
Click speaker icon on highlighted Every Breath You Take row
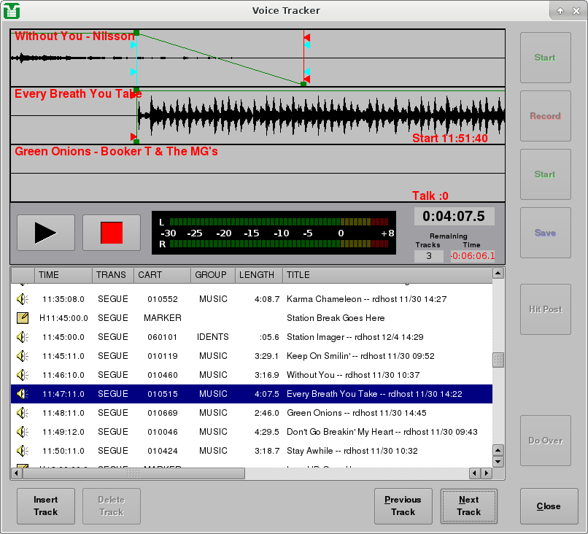[22, 394]
